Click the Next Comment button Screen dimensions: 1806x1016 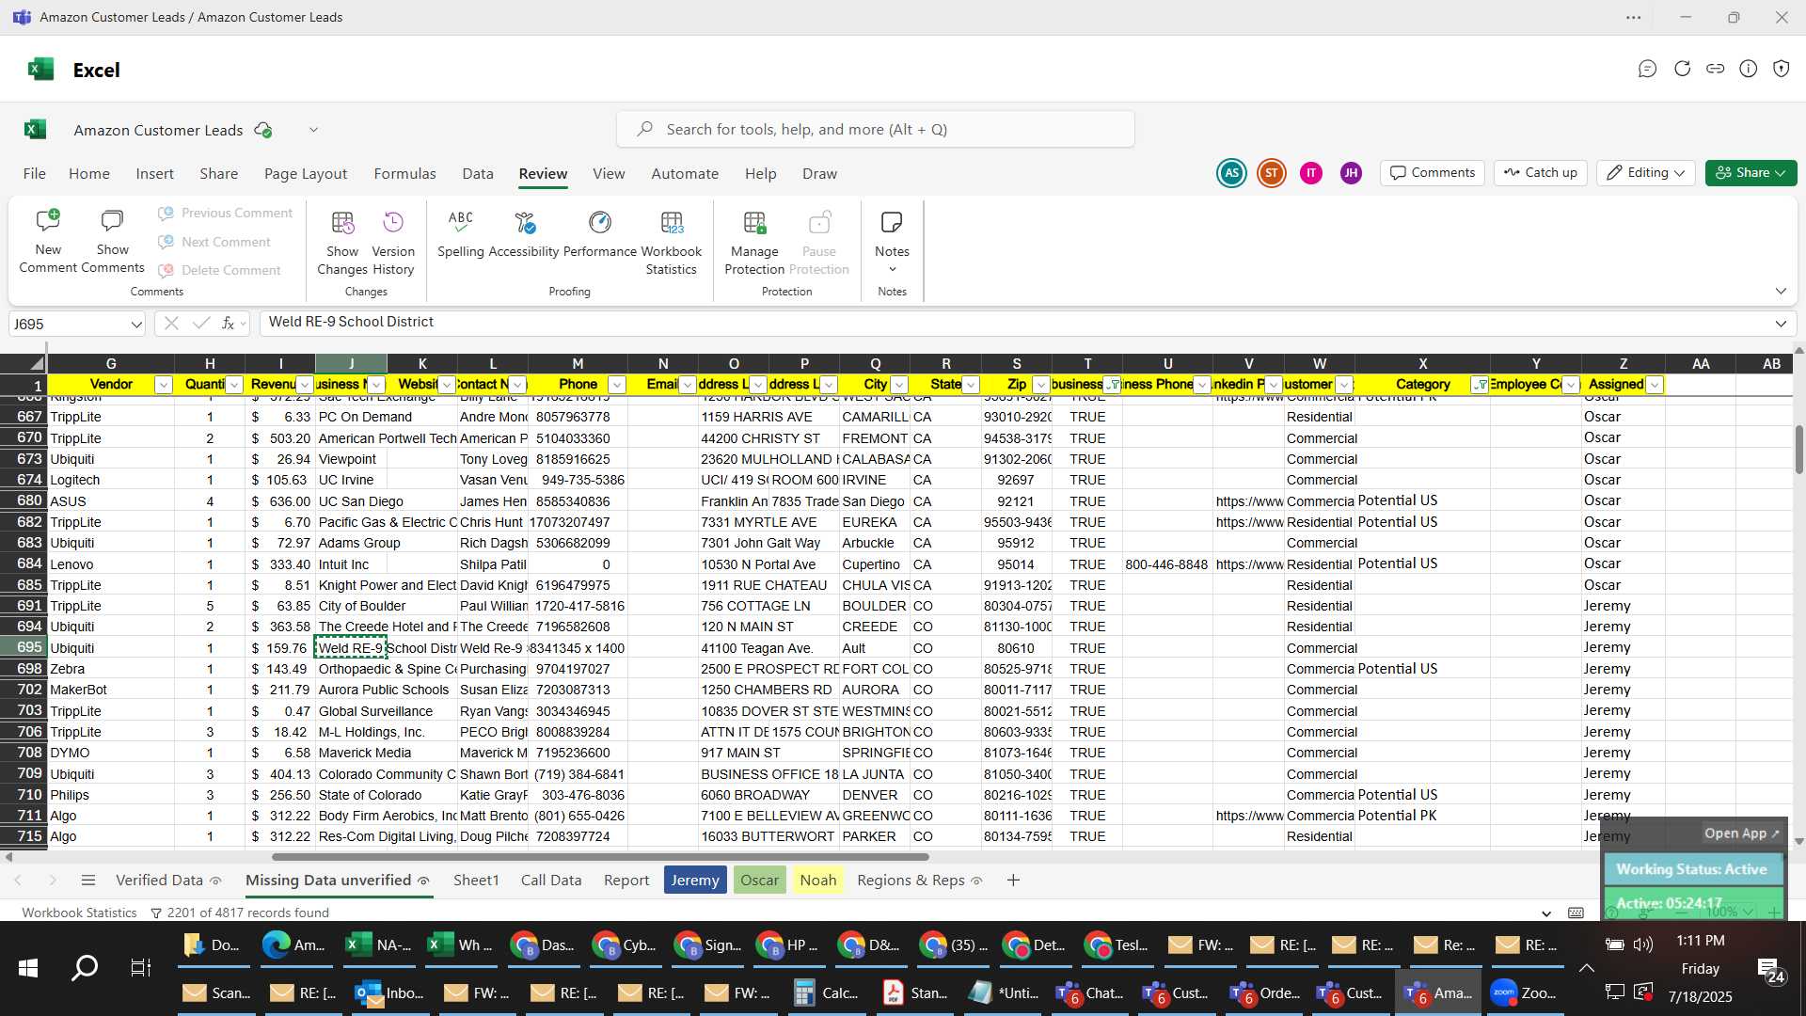[215, 242]
